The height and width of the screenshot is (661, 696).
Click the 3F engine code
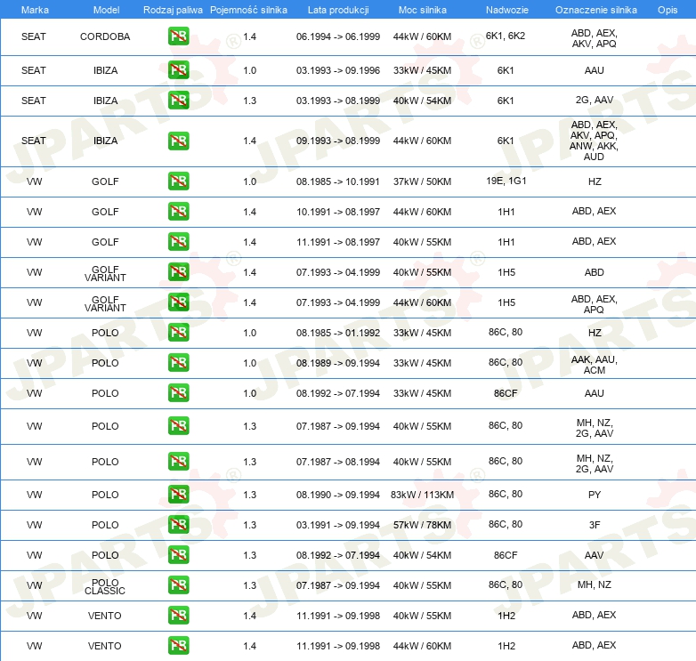[595, 525]
